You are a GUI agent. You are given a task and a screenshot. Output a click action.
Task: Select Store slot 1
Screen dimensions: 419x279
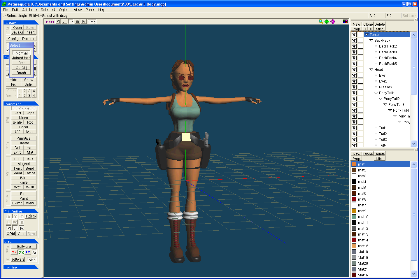tap(20, 91)
